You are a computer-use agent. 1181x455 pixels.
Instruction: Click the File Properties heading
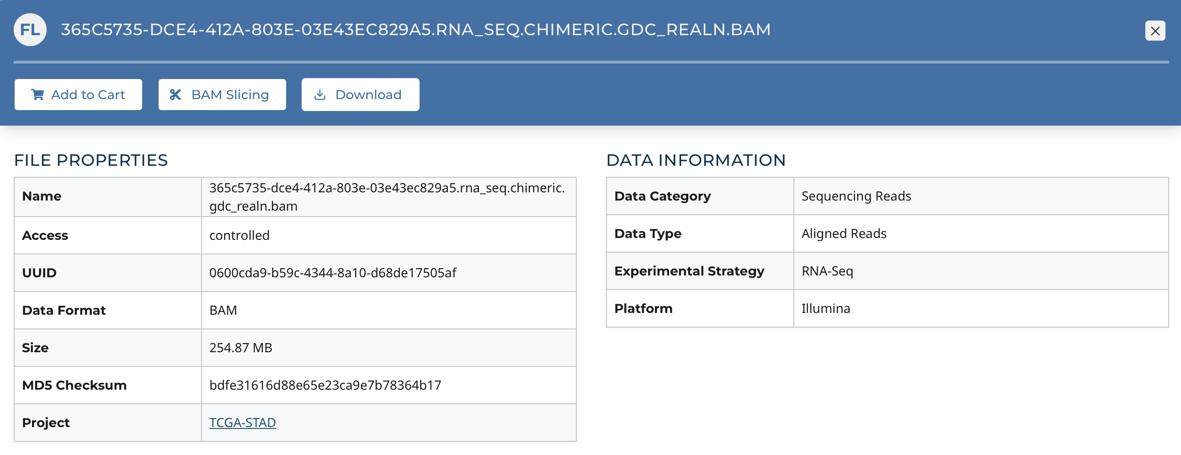(91, 160)
